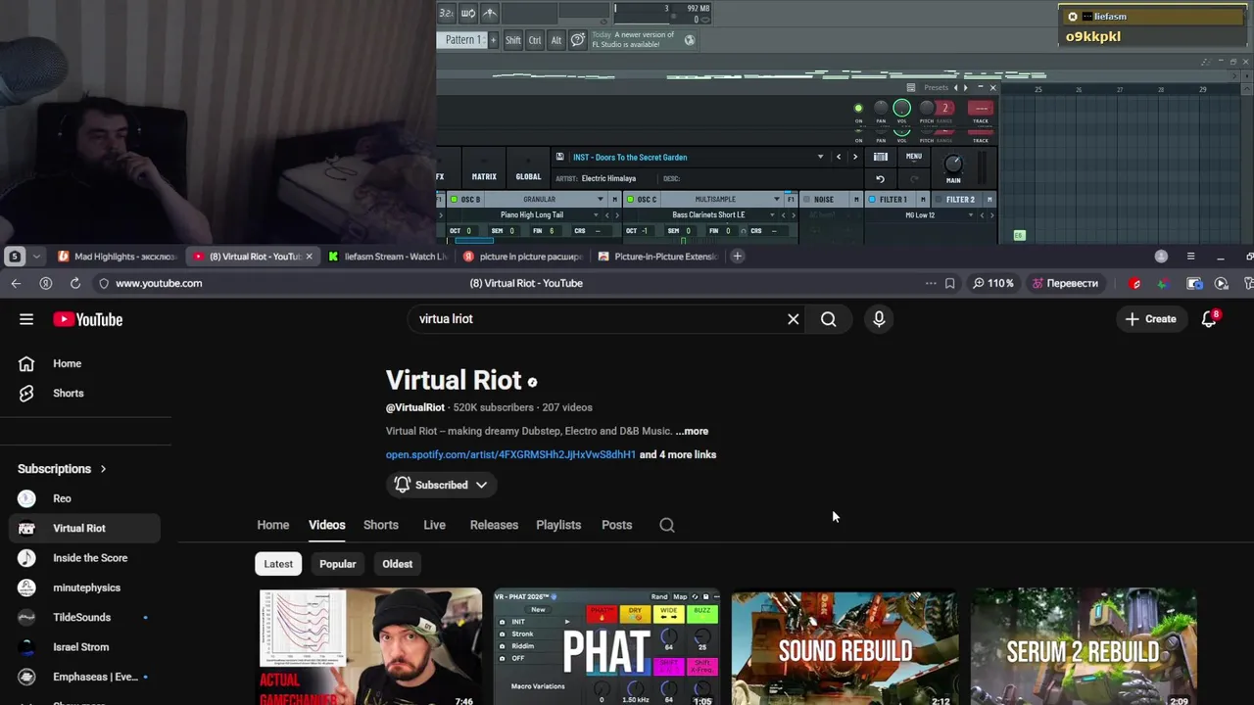Open plugin options icon beside Presets
Screen dimensions: 1254x705
coord(911,88)
